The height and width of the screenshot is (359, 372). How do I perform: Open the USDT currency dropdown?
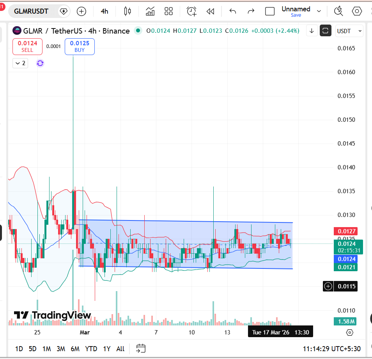(349, 31)
